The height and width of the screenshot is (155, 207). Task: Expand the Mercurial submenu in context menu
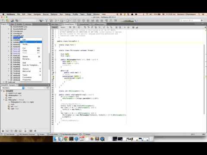point(31,71)
